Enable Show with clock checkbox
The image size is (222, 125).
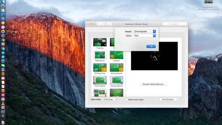[127, 100]
